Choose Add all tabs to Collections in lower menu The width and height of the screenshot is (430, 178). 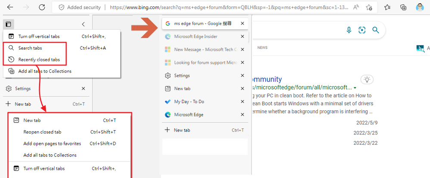69,155
